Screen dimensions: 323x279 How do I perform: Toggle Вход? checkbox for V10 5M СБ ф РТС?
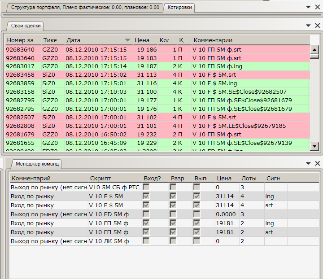[146, 187]
